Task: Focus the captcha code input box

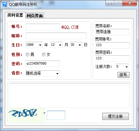Action: tap(56, 115)
